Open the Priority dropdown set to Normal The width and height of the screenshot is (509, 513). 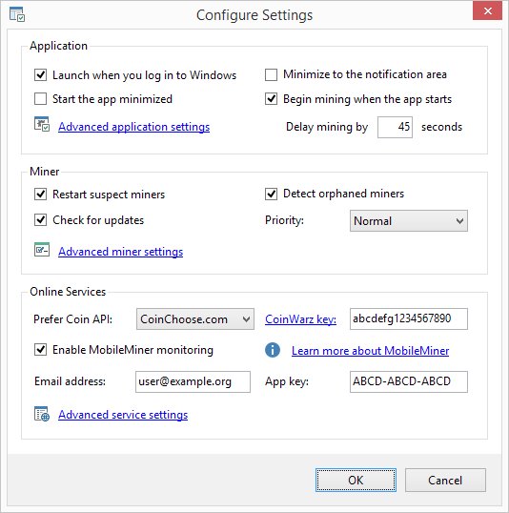coord(409,221)
